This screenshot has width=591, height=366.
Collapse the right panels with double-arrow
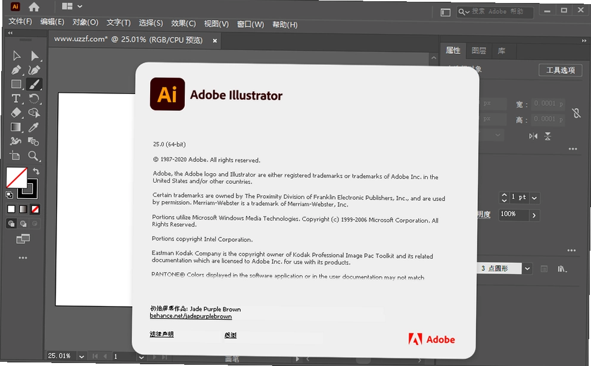(584, 40)
